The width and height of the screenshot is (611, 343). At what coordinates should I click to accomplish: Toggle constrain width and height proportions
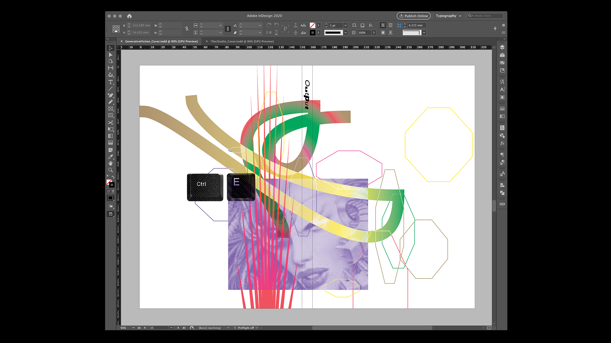pos(187,29)
